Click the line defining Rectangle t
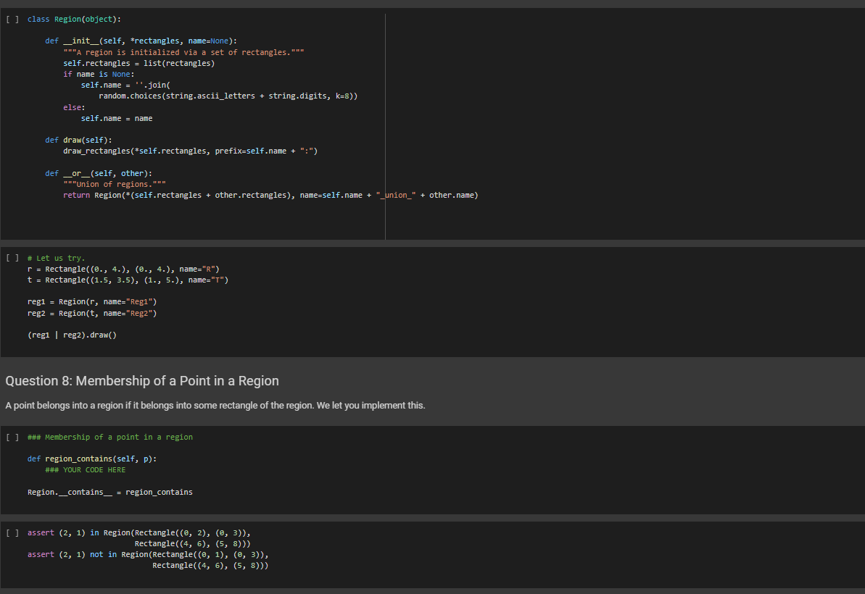Image resolution: width=865 pixels, height=594 pixels. (128, 280)
